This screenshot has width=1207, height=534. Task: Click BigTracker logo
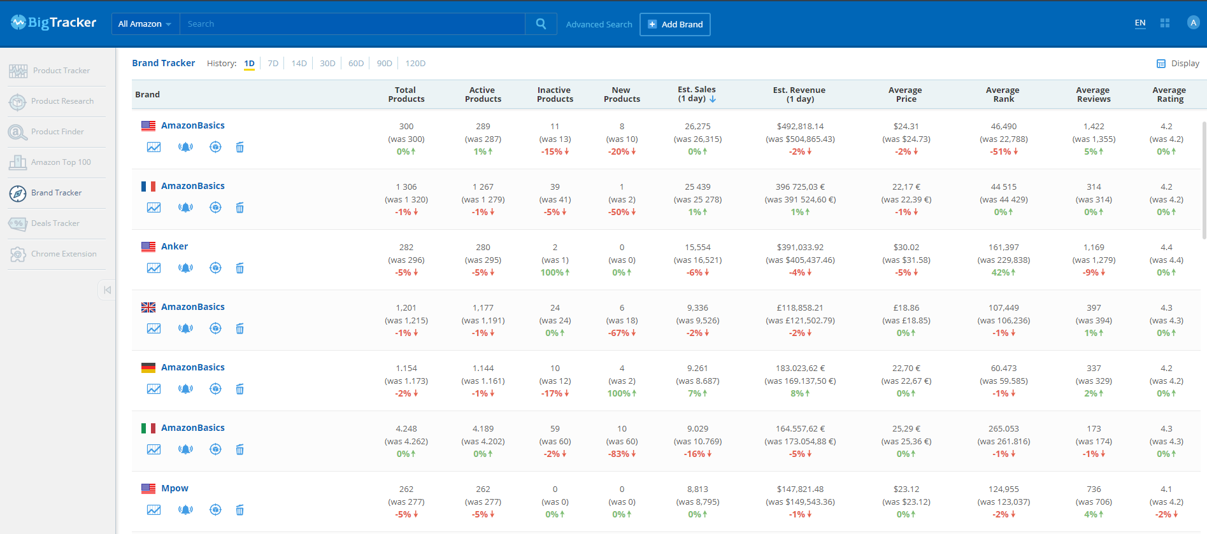tap(54, 23)
